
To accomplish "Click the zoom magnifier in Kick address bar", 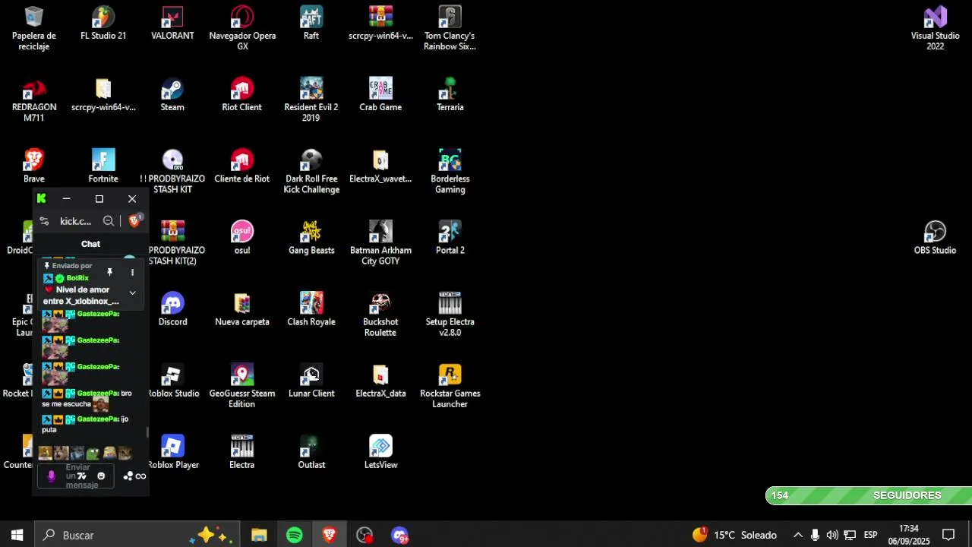I will 109,221.
